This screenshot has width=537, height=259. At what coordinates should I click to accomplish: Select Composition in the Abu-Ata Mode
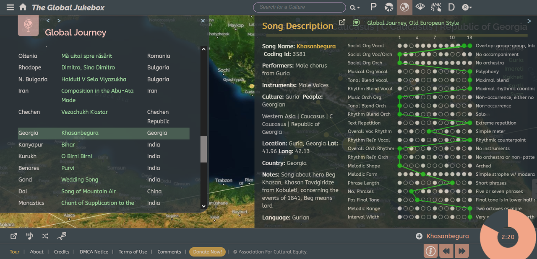(x=97, y=95)
